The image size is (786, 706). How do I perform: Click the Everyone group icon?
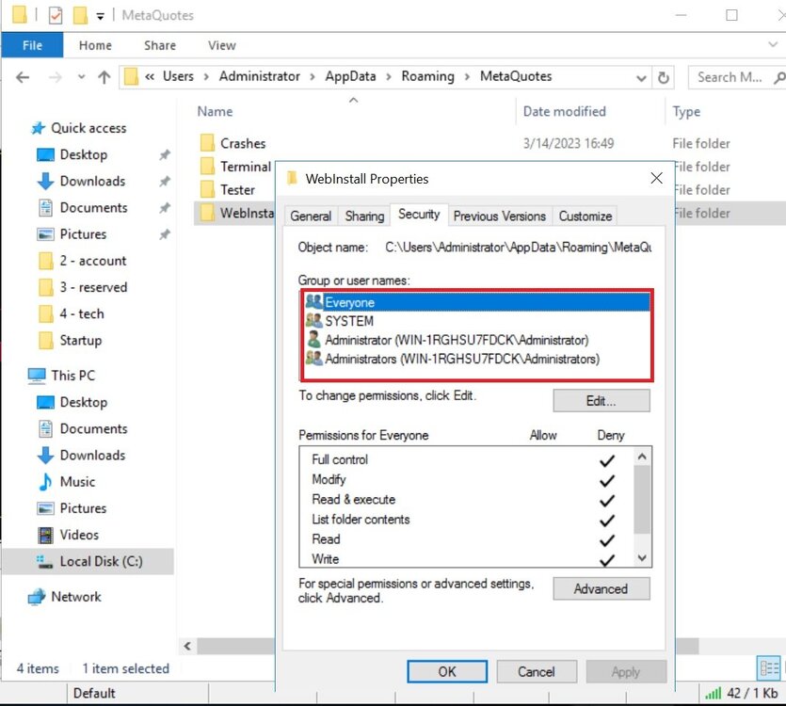[x=313, y=301]
